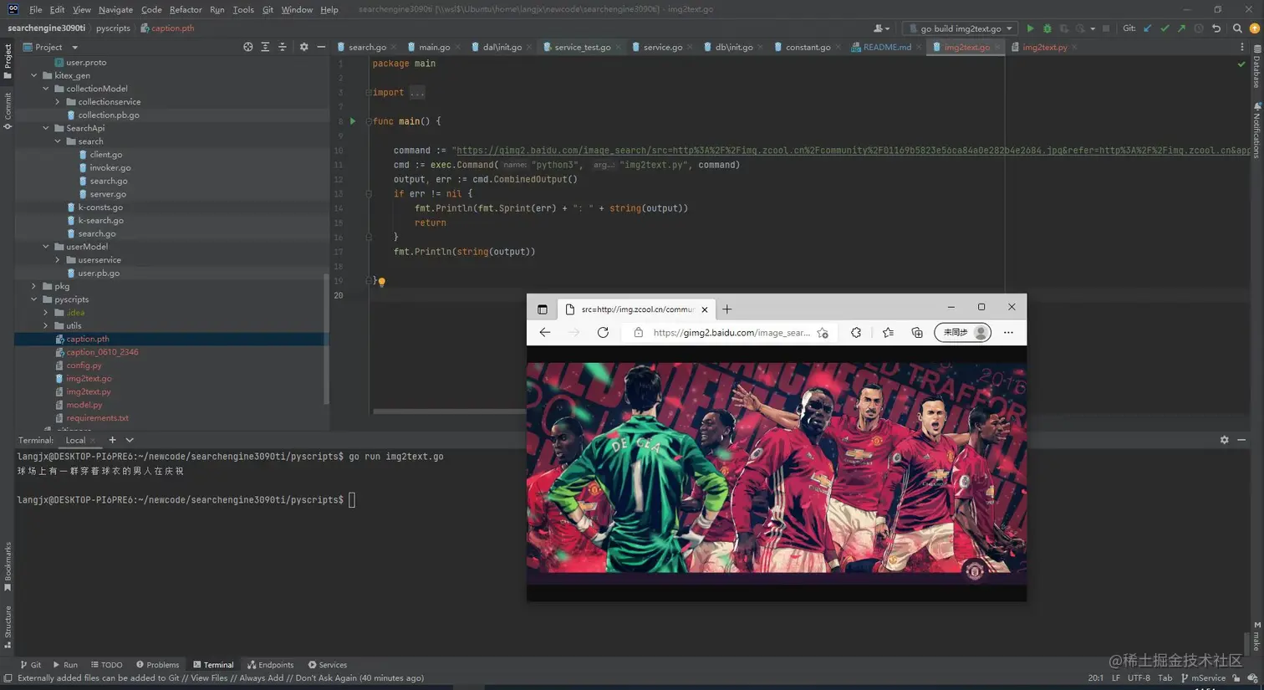Viewport: 1264px width, 690px height.
Task: Expand the utils folder
Action: pyautogui.click(x=46, y=325)
